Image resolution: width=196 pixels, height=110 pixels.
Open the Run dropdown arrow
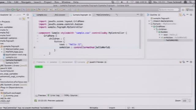click(15, 10)
